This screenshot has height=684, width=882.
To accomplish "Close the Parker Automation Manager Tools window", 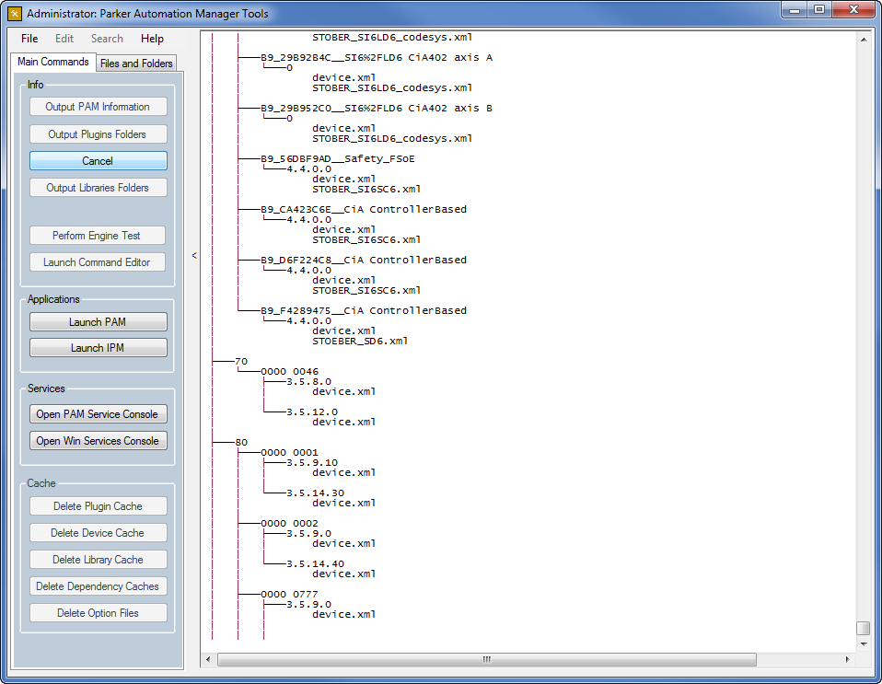I will (x=853, y=10).
